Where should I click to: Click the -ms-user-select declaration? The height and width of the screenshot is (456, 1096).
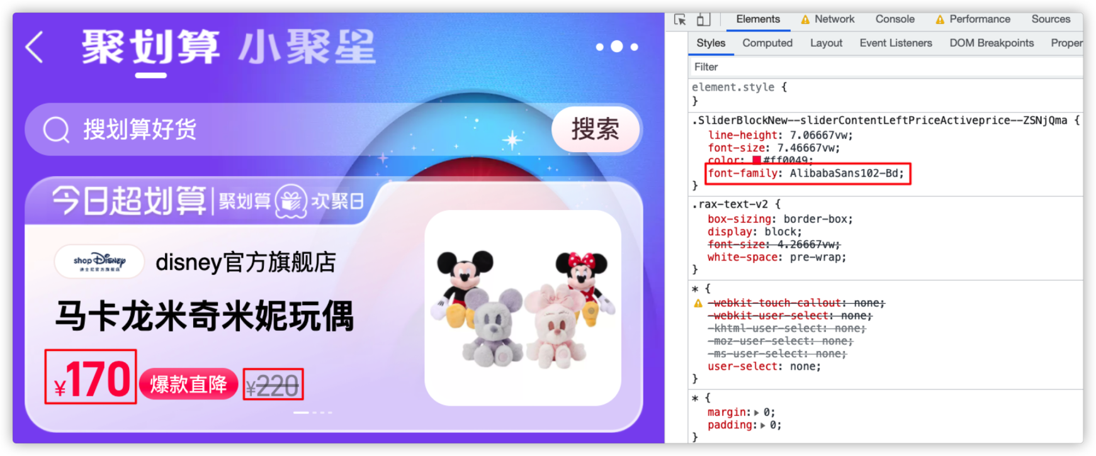click(x=777, y=354)
